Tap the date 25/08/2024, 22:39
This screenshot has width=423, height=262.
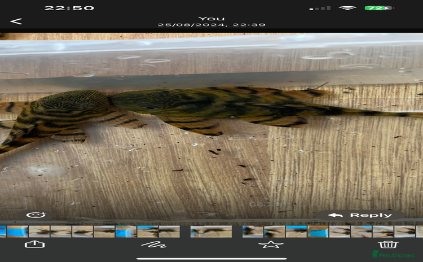(211, 25)
